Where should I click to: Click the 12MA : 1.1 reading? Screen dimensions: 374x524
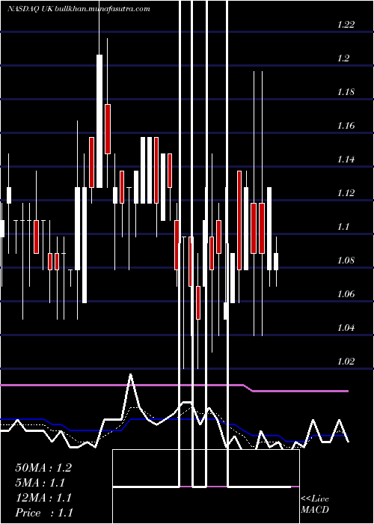click(43, 498)
